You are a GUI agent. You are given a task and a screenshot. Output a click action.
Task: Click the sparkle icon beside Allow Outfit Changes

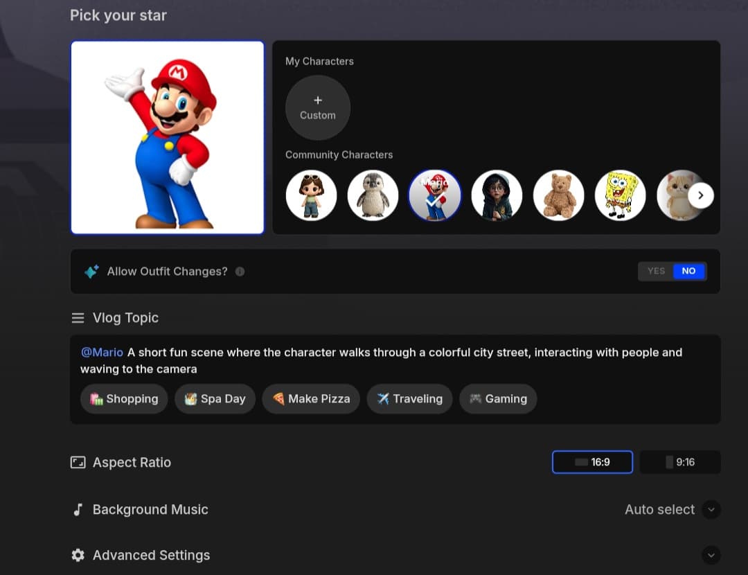(91, 271)
